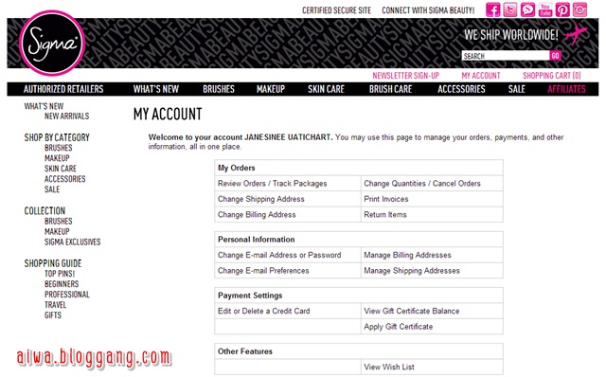This screenshot has height=377, width=606.
Task: Focus the SEARCH input field
Action: [506, 56]
